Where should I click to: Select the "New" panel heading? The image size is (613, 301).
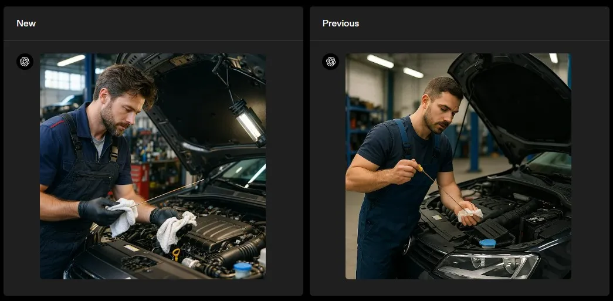(26, 23)
